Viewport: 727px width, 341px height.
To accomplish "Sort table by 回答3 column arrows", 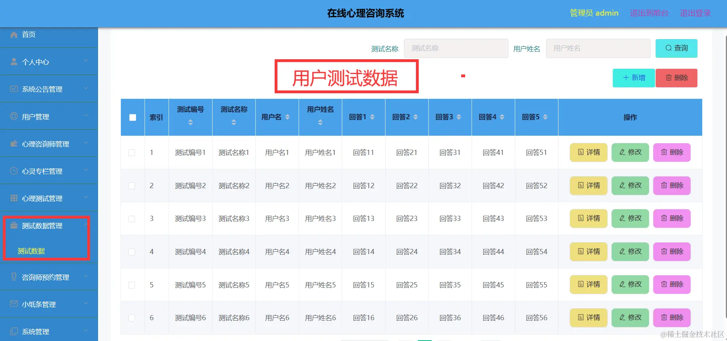I will click(459, 117).
